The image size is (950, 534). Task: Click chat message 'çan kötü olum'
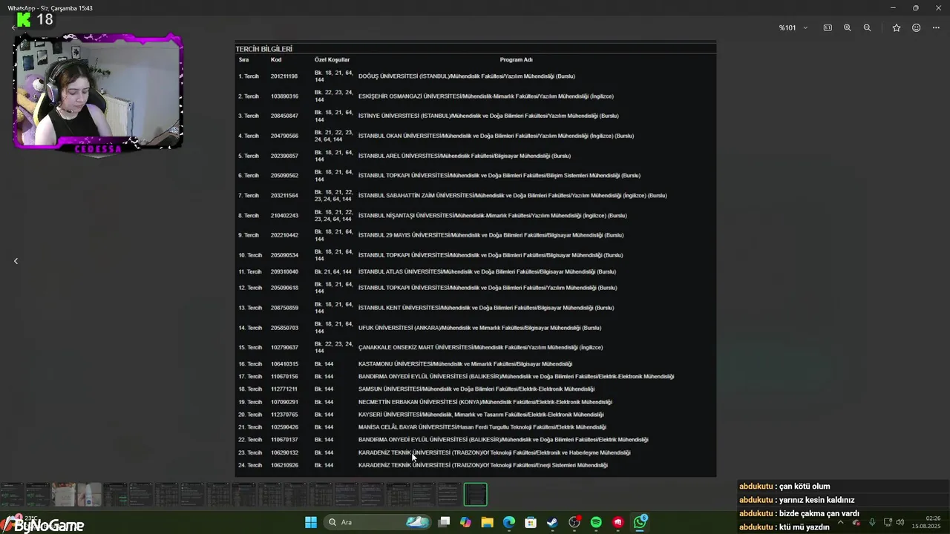[805, 487]
